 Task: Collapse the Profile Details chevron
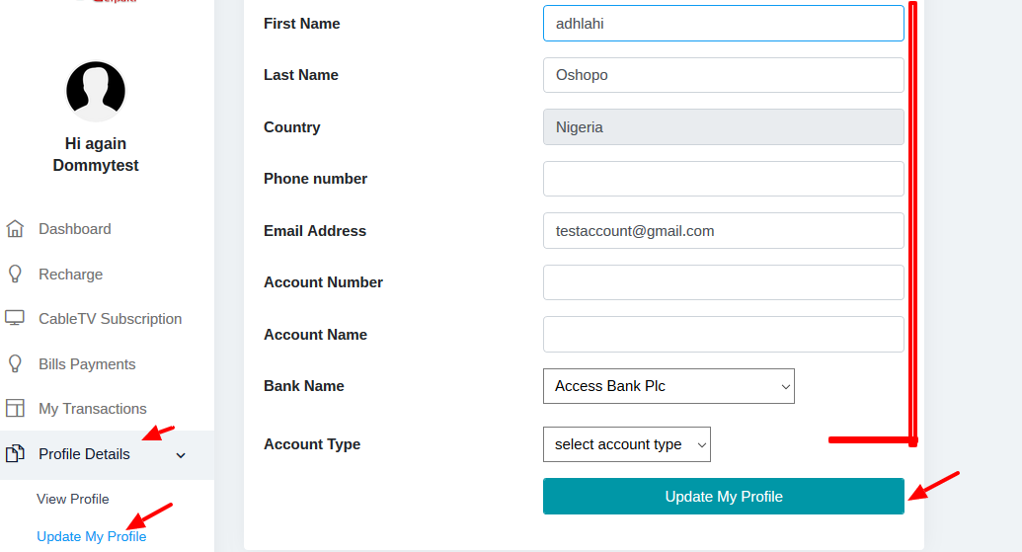pyautogui.click(x=181, y=455)
